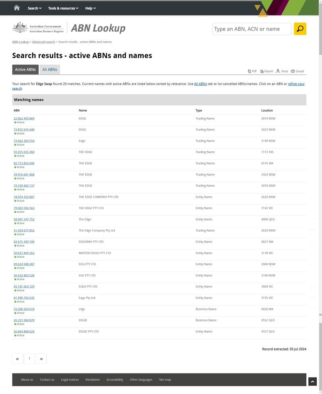Select page 1 in pagination

pyautogui.click(x=29, y=359)
